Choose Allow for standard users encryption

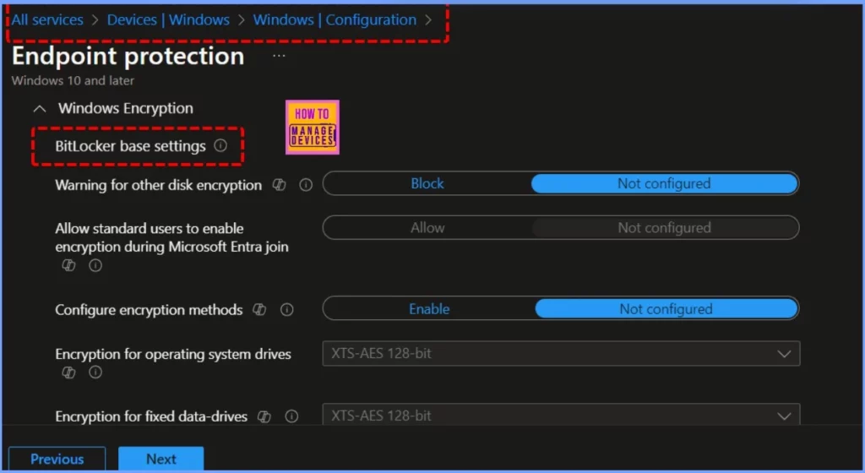pyautogui.click(x=427, y=228)
